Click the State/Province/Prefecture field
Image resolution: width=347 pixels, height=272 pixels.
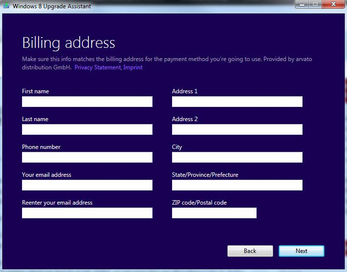click(237, 185)
